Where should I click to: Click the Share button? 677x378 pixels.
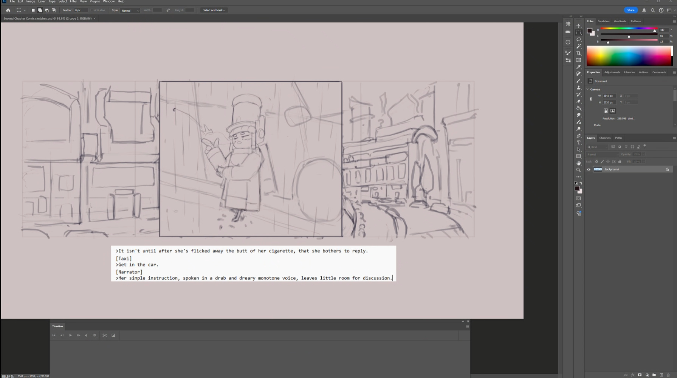click(631, 10)
